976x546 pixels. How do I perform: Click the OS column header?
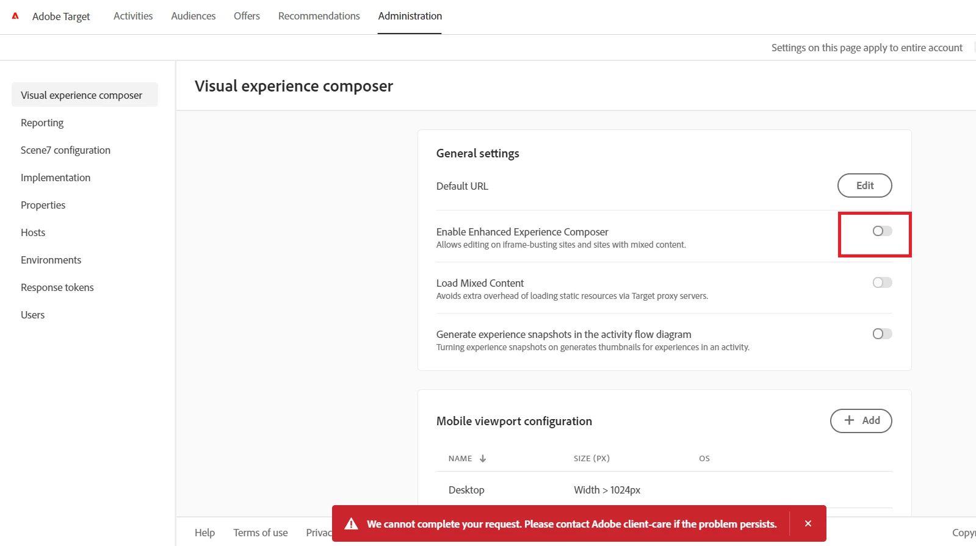[x=704, y=458]
